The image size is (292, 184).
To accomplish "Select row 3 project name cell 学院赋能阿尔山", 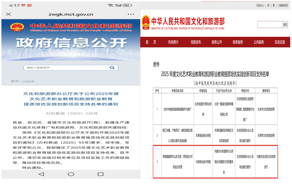I will [x=177, y=162].
